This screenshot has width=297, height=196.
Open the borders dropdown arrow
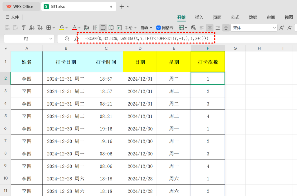point(54,28)
